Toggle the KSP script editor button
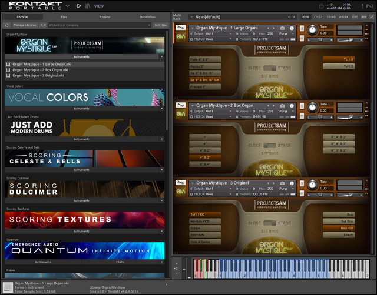 [x=355, y=17]
